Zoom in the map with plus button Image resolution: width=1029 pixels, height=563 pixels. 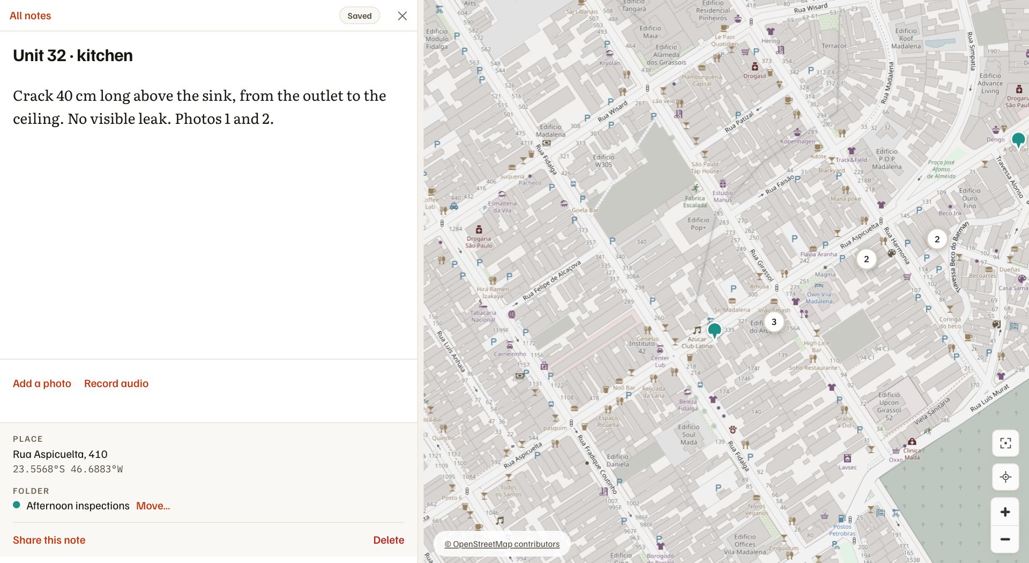pyautogui.click(x=1005, y=512)
